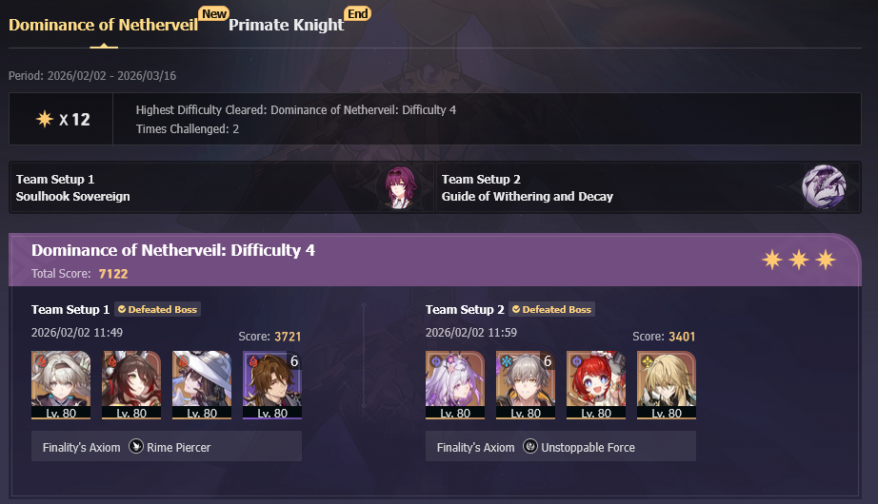The image size is (878, 504).
Task: Select the Guide of Withering and Decay boss icon
Action: tap(824, 186)
